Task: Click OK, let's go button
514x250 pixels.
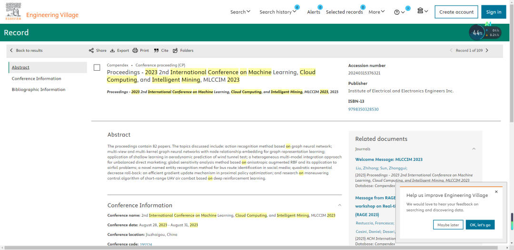Action: point(480,225)
